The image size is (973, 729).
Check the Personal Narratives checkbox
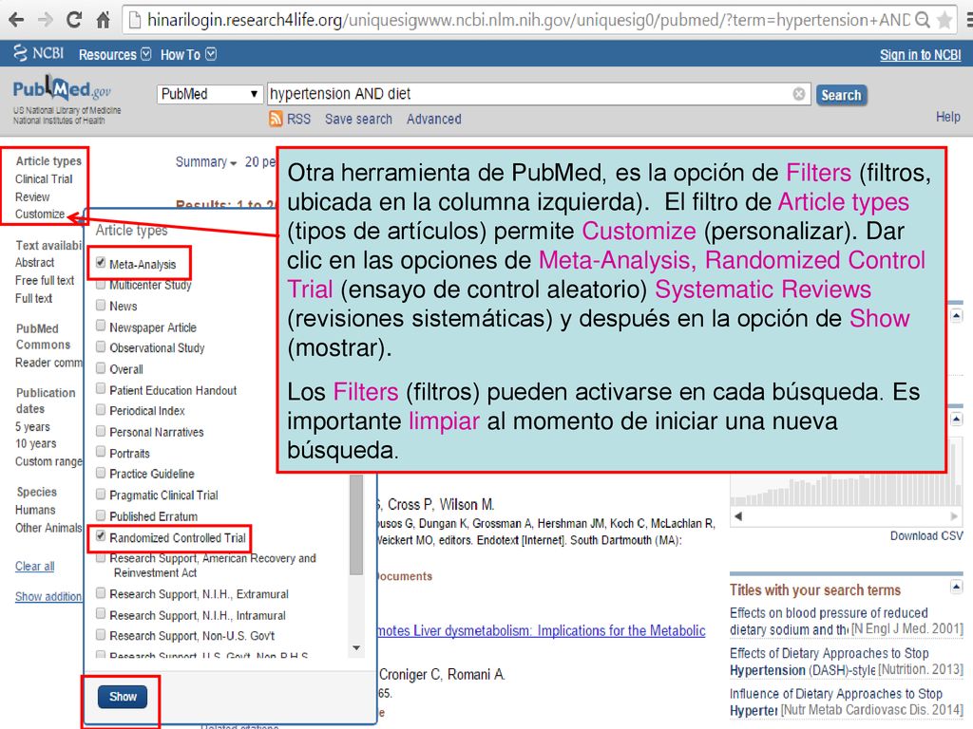(x=101, y=432)
